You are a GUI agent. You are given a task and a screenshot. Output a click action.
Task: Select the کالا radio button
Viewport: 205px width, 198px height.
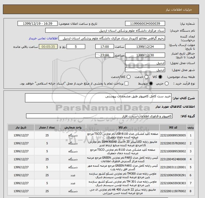click(x=160, y=77)
